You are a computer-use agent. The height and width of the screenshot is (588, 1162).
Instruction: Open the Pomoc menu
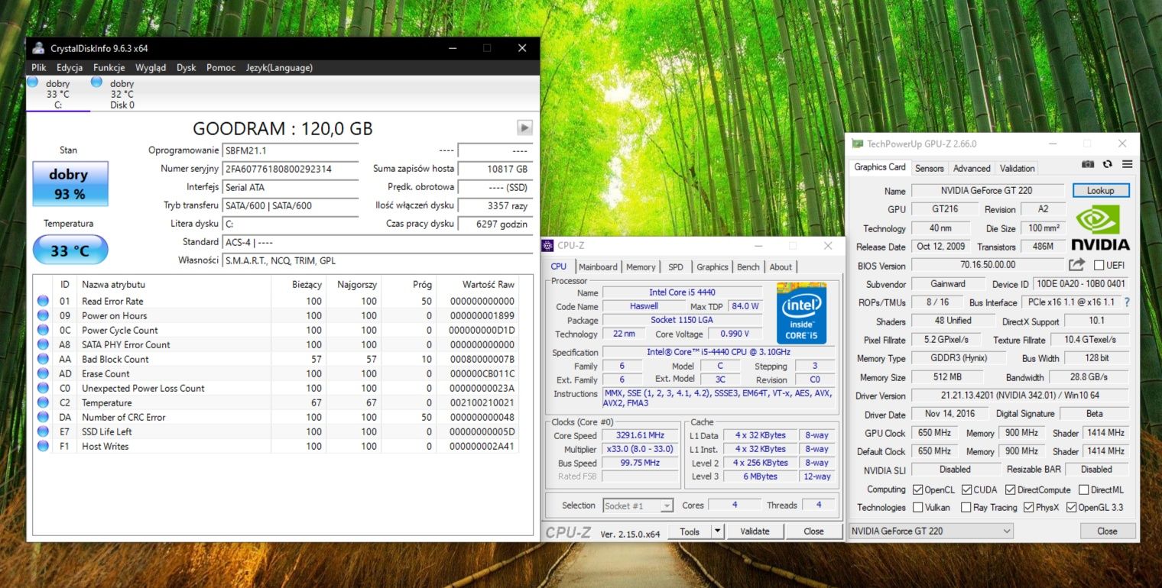pyautogui.click(x=221, y=67)
